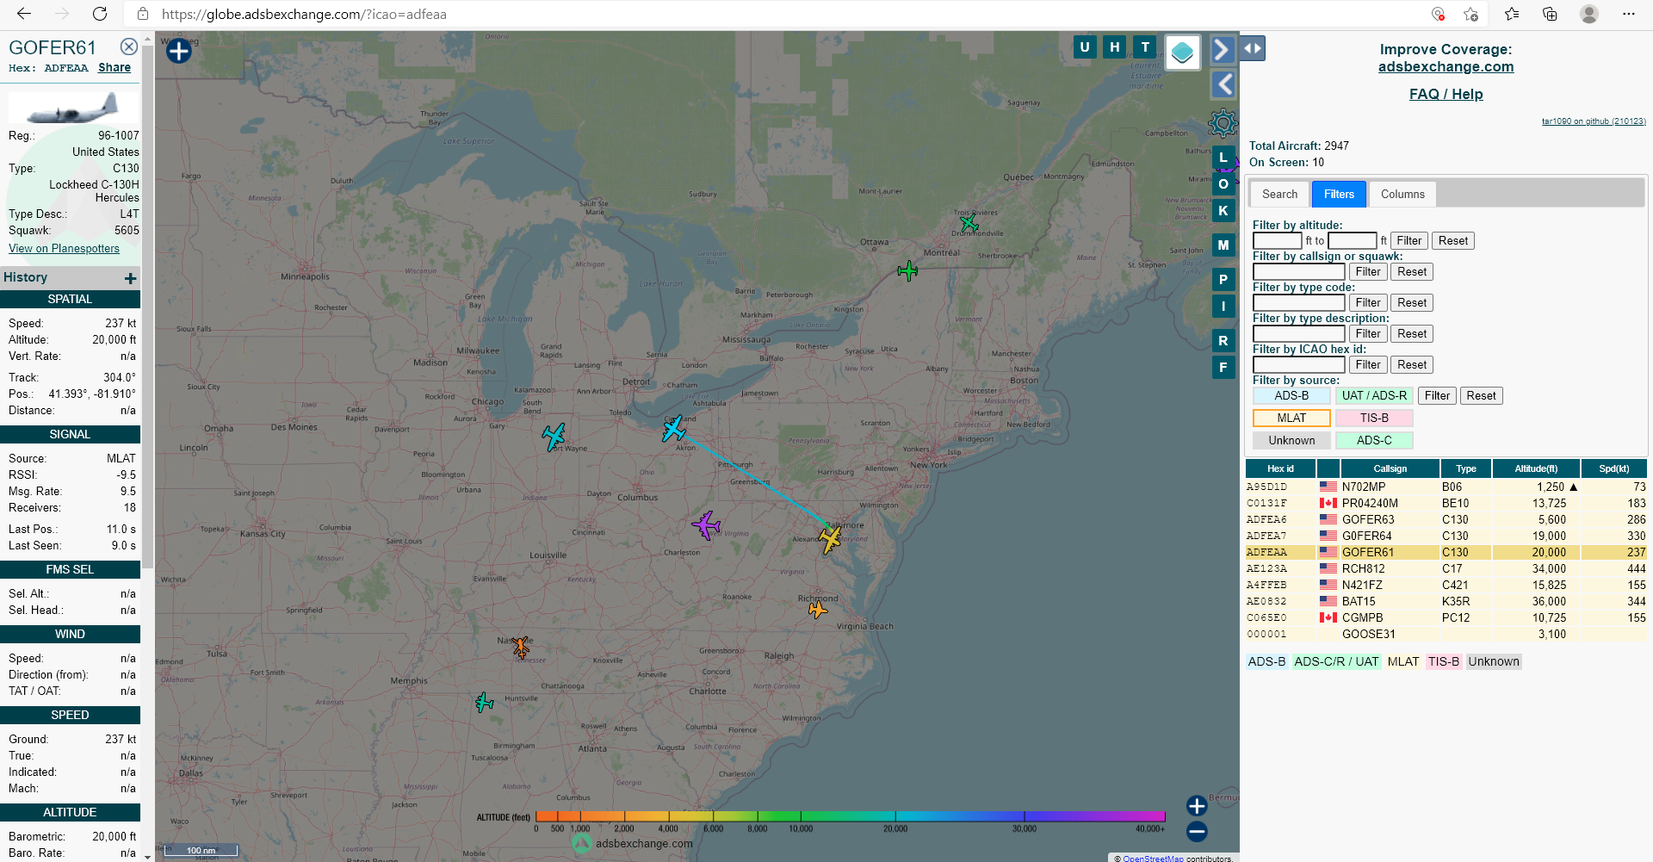The width and height of the screenshot is (1653, 862).
Task: Click the maximum altitude input field
Action: point(1353,241)
